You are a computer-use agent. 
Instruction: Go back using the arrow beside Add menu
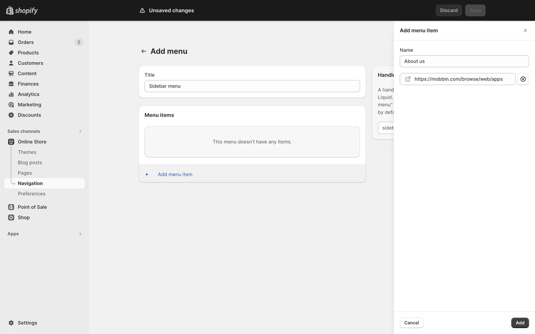coord(144,51)
